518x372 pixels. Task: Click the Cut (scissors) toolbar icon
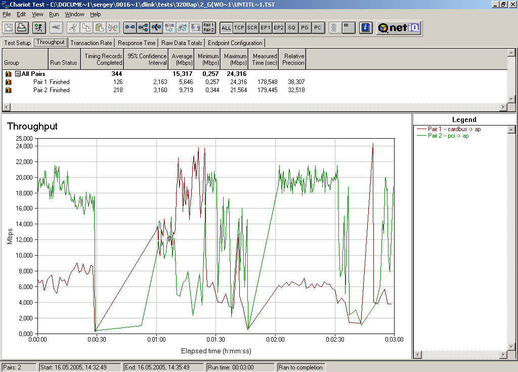73,28
